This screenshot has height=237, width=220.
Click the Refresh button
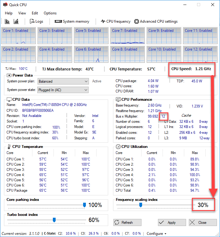coord(127,223)
